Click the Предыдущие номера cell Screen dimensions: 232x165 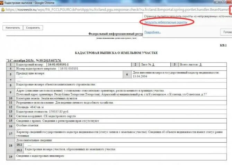click(69, 75)
